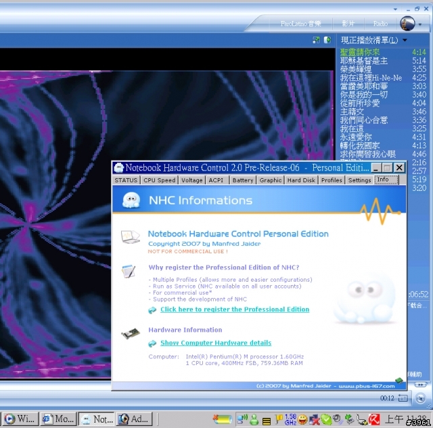Play playlist song 聖靈請你來
This screenshot has width=433, height=428.
click(x=384, y=52)
